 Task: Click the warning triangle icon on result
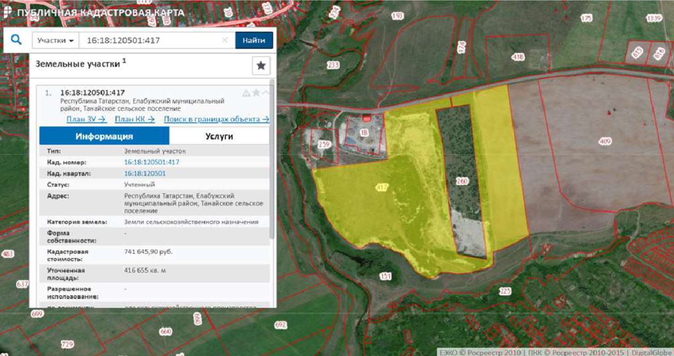(246, 93)
